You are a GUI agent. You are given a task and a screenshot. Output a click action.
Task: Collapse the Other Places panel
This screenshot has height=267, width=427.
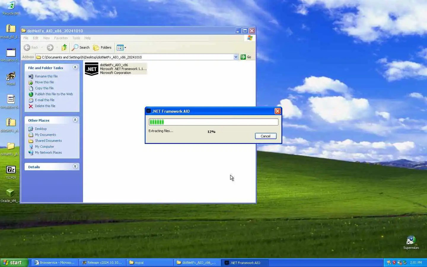[x=75, y=120]
